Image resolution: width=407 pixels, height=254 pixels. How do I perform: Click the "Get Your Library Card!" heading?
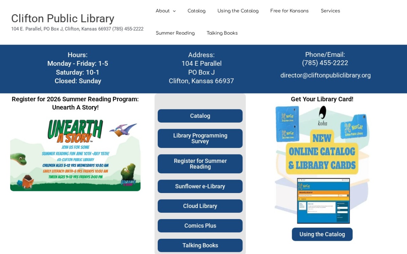click(x=322, y=99)
